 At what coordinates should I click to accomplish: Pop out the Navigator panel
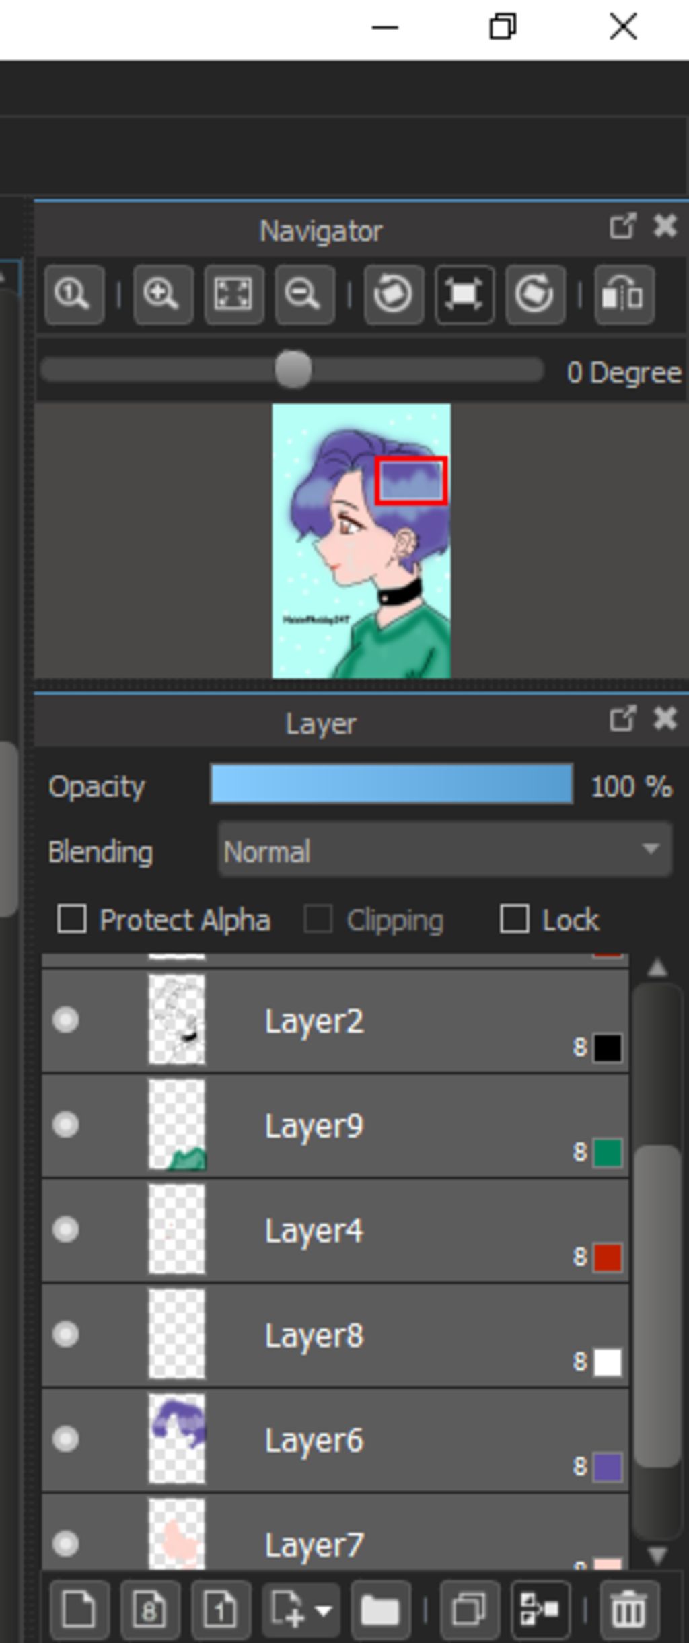coord(622,227)
